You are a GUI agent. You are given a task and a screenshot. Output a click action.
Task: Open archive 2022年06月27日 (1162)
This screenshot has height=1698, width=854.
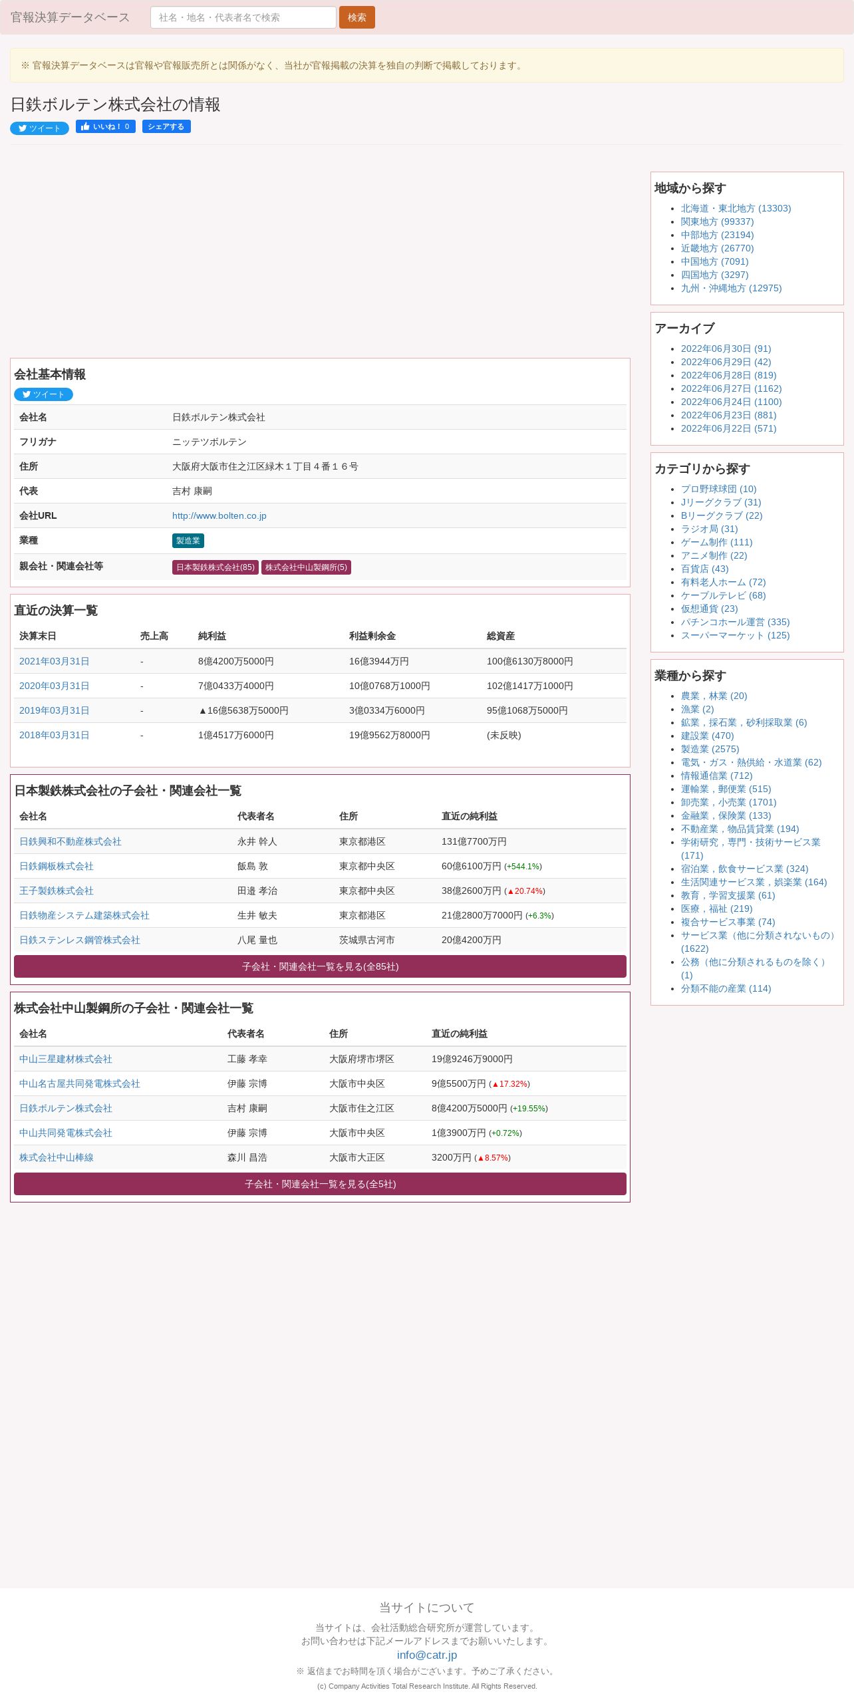point(731,388)
